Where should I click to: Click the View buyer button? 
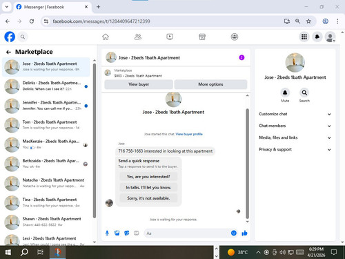click(x=139, y=84)
